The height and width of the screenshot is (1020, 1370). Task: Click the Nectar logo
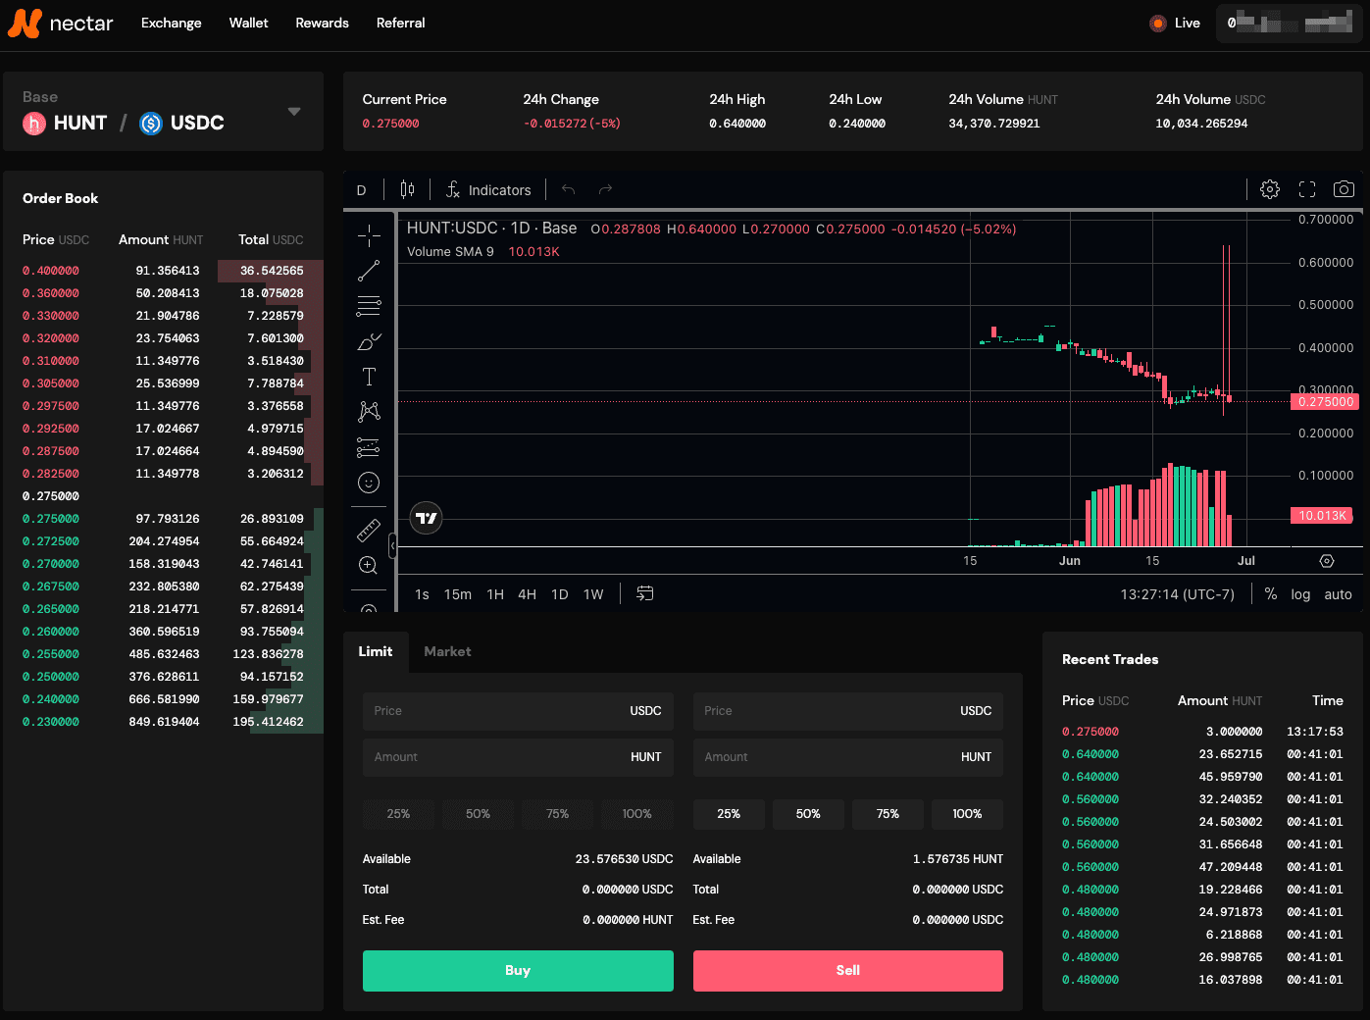(x=61, y=23)
